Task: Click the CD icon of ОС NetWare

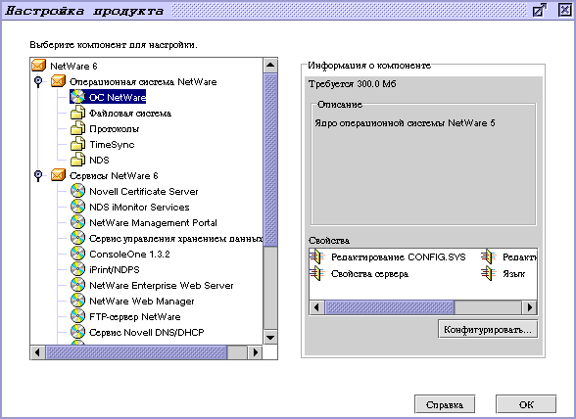Action: pos(77,97)
